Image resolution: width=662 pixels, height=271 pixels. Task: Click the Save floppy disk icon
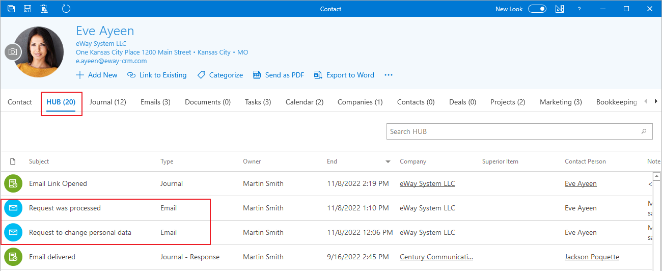pos(27,9)
